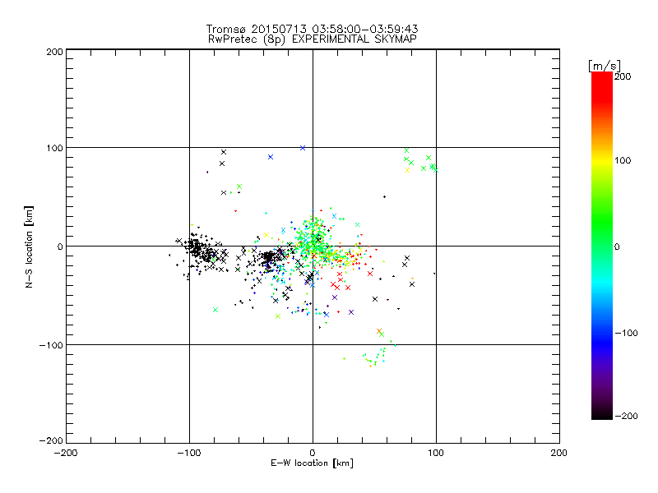The height and width of the screenshot is (493, 658).
Task: Click the yellow region of the velocity color bar
Action: pyautogui.click(x=602, y=161)
